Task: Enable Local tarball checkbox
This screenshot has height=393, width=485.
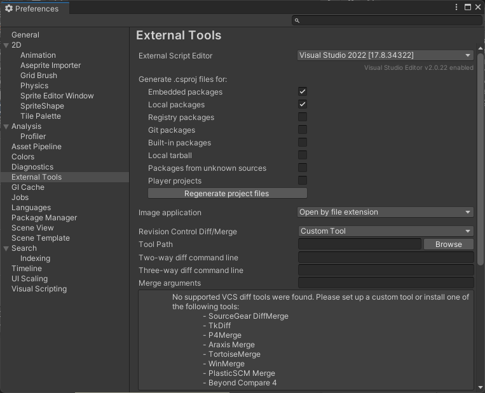Action: [x=303, y=155]
